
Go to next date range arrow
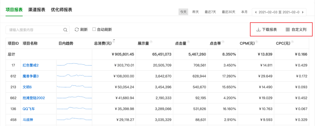point(303,12)
